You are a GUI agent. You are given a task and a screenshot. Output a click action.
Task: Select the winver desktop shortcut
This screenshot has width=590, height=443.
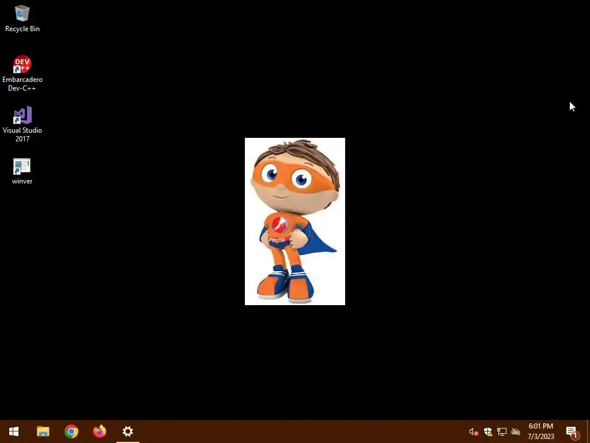pos(22,171)
